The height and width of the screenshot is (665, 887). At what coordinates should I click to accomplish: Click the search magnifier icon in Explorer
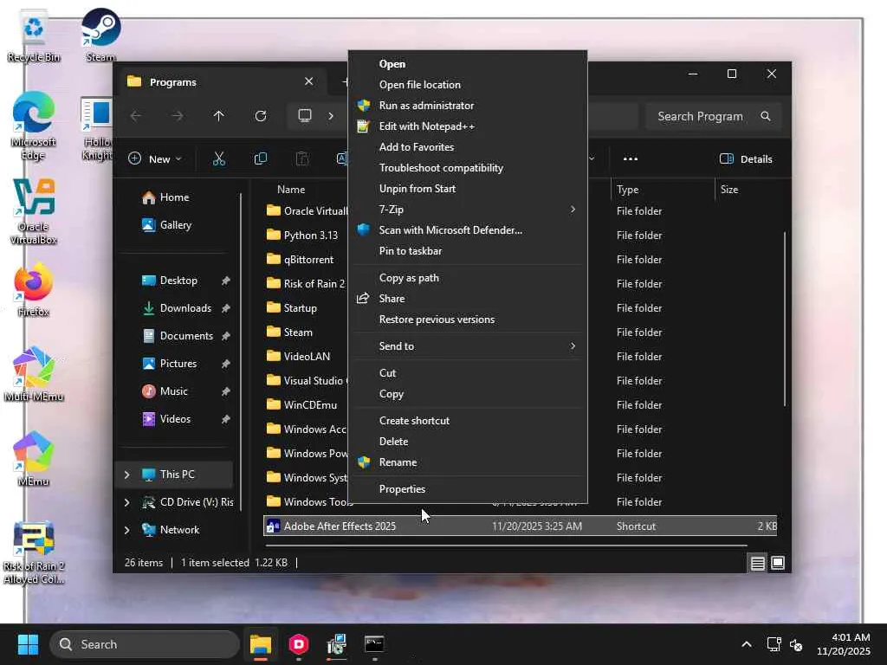pos(766,116)
